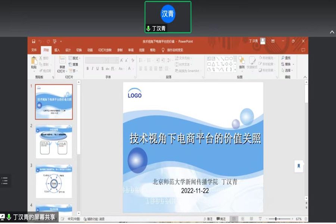336x224 pixels.
Task: Click the Paste clipboard icon
Action: click(34, 62)
